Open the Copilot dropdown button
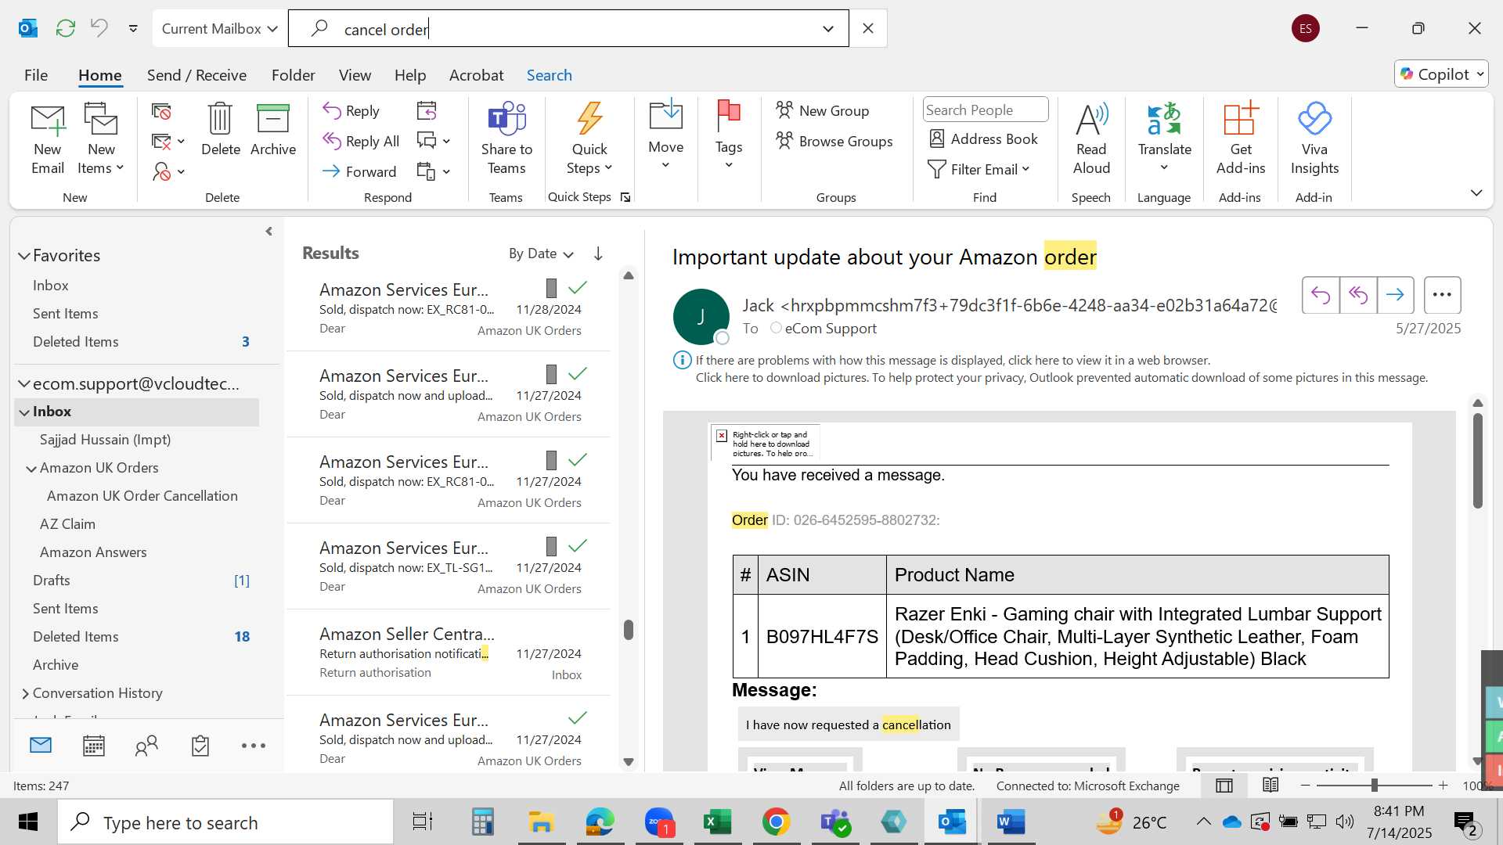Viewport: 1503px width, 845px height. pyautogui.click(x=1441, y=74)
